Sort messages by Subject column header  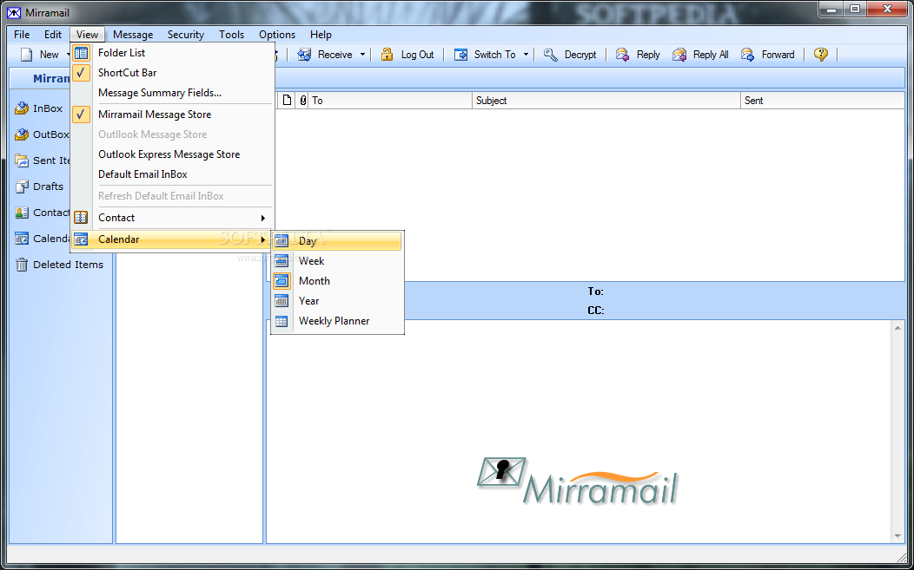606,101
